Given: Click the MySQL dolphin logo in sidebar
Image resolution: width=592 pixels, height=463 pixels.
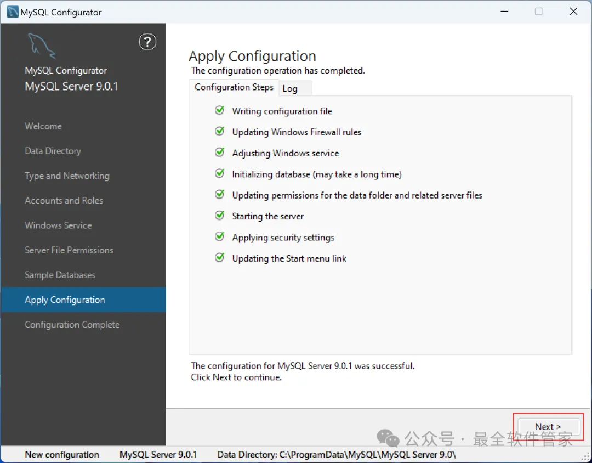Looking at the screenshot, I should (42, 46).
